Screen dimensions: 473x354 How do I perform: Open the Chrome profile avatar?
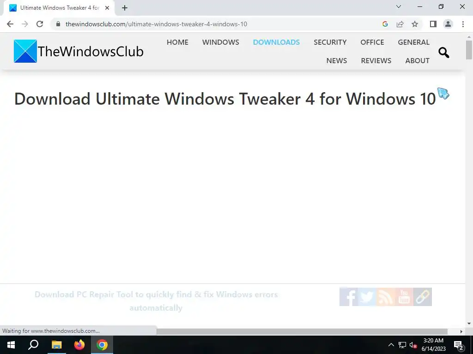click(448, 24)
